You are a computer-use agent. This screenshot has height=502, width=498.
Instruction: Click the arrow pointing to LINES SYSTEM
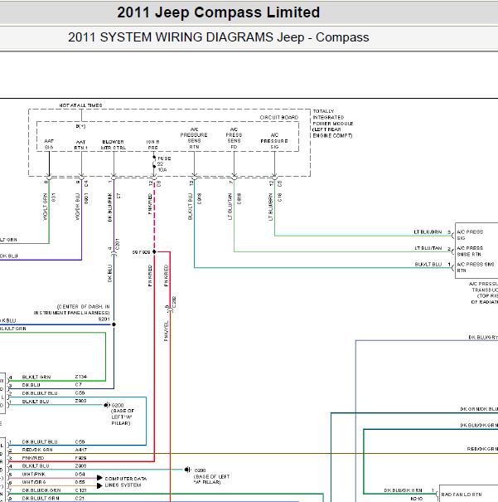click(99, 485)
